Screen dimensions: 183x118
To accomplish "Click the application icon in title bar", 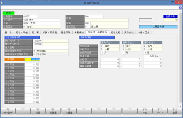I will click(x=2, y=3).
